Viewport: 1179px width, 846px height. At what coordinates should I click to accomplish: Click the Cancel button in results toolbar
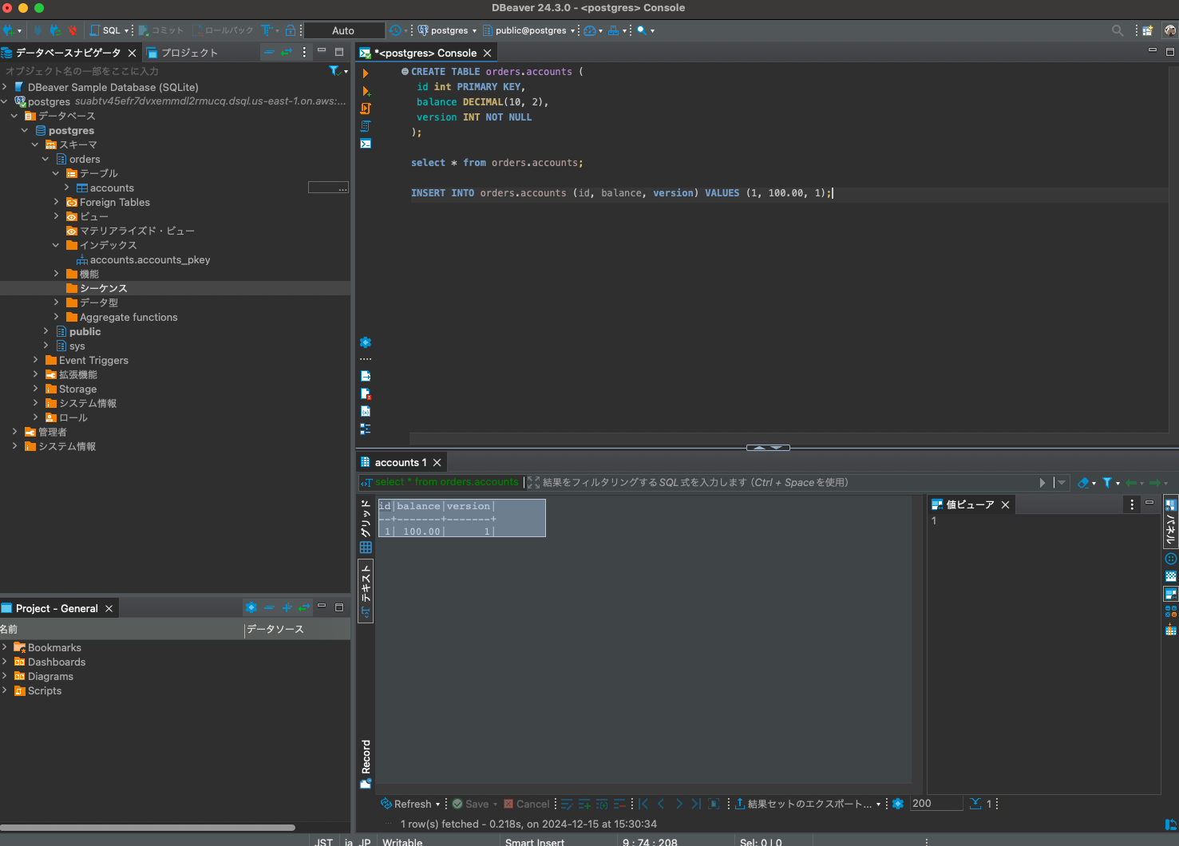[x=526, y=804]
